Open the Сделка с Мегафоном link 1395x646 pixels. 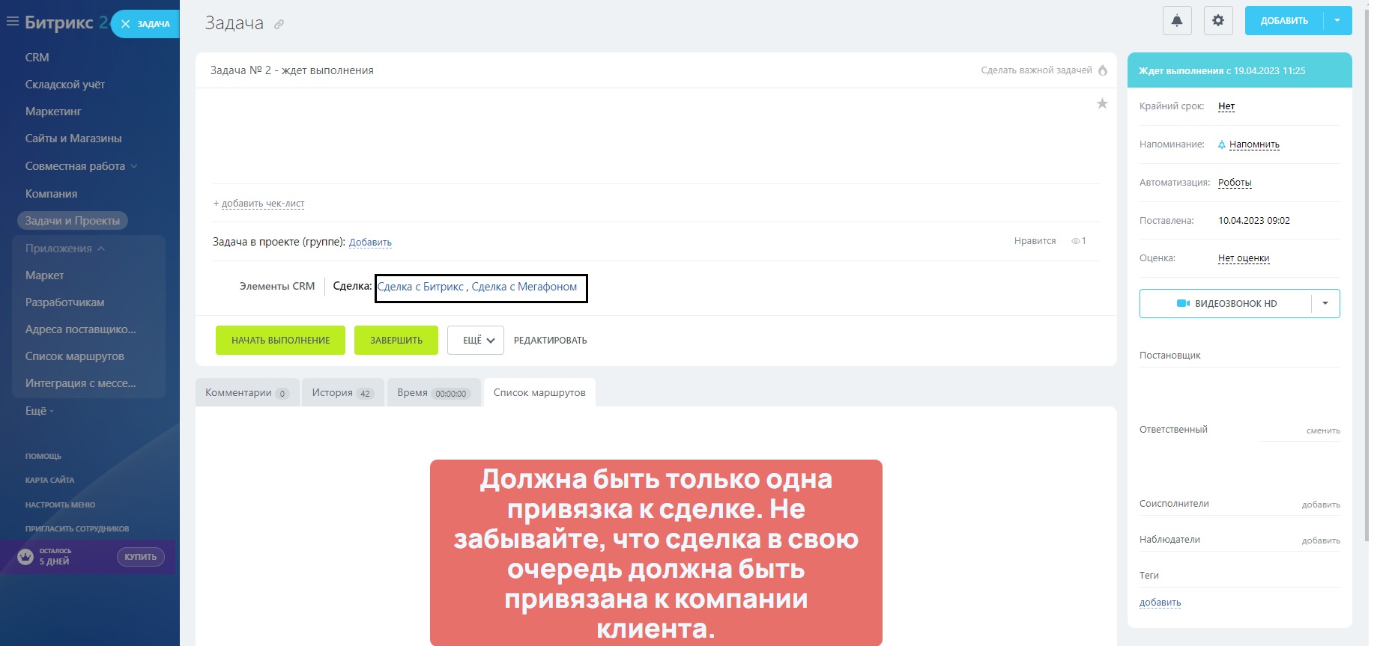524,287
